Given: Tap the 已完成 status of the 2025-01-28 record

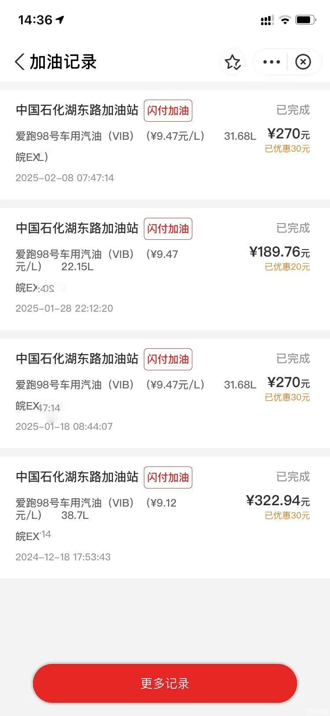Looking at the screenshot, I should [293, 228].
